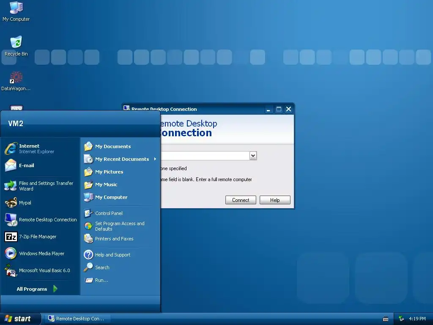
Task: Open Windows Media Player
Action: [x=35, y=253]
